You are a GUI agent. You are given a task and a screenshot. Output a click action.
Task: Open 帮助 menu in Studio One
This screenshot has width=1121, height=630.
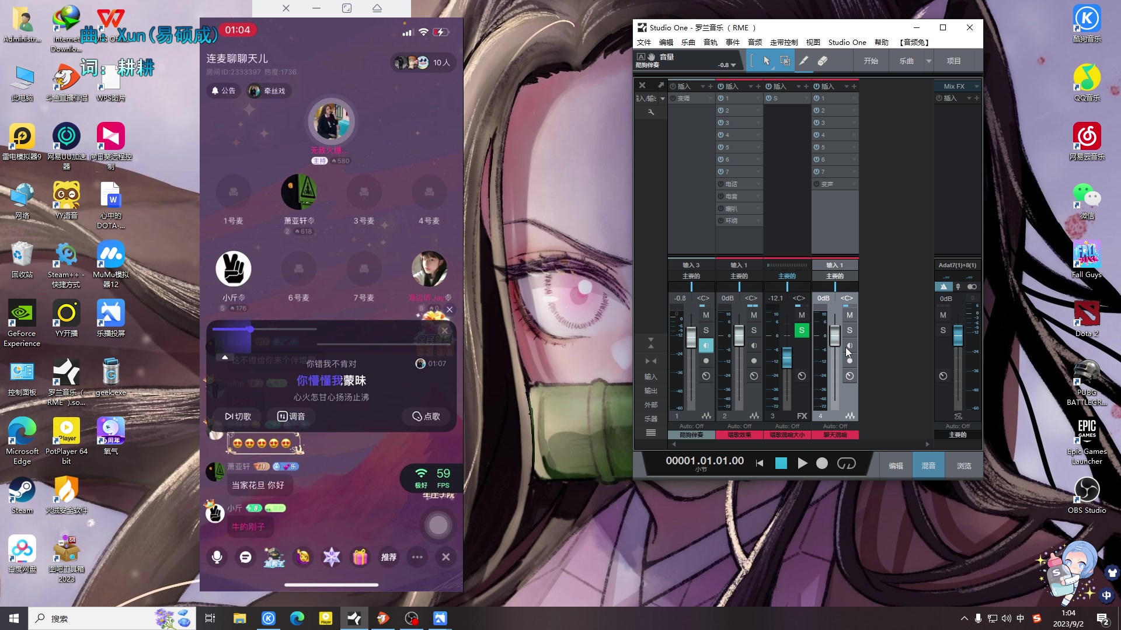pyautogui.click(x=881, y=42)
